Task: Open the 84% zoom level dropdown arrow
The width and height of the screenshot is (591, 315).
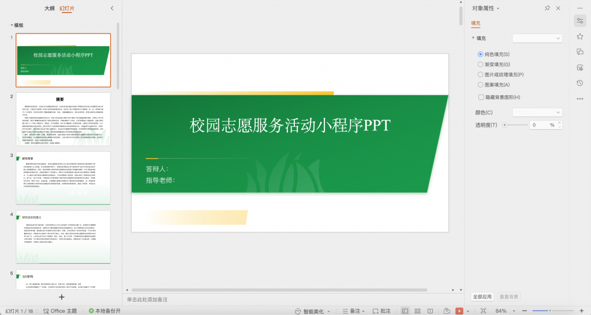Action: pyautogui.click(x=514, y=311)
